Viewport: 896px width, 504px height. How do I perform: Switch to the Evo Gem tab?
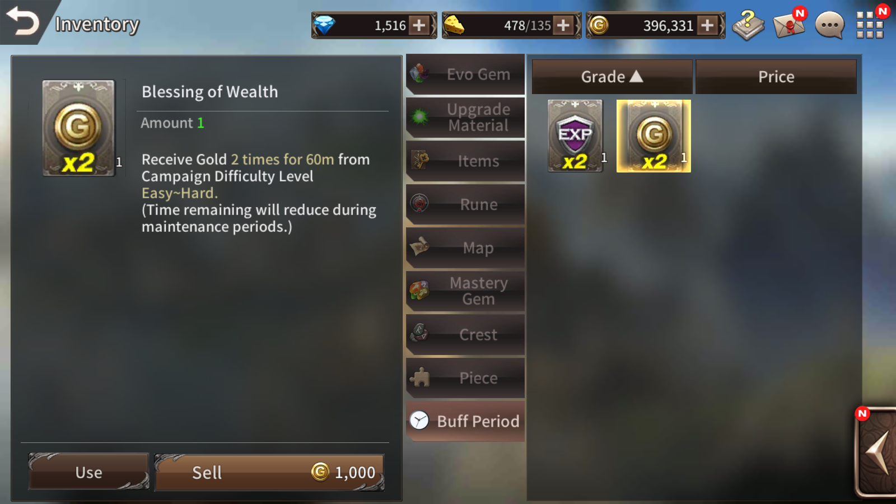tap(465, 74)
